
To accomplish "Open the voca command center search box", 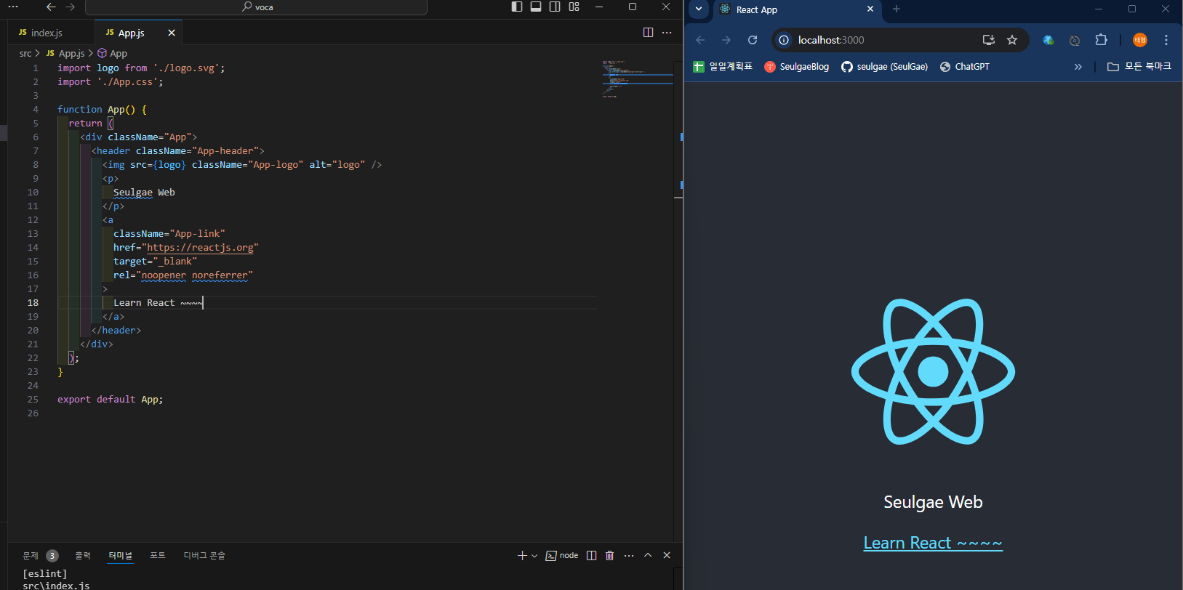I will (x=256, y=7).
